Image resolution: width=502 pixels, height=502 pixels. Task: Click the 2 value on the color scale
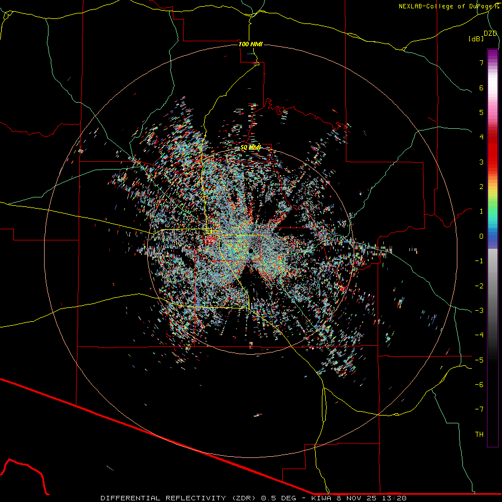tap(481, 187)
